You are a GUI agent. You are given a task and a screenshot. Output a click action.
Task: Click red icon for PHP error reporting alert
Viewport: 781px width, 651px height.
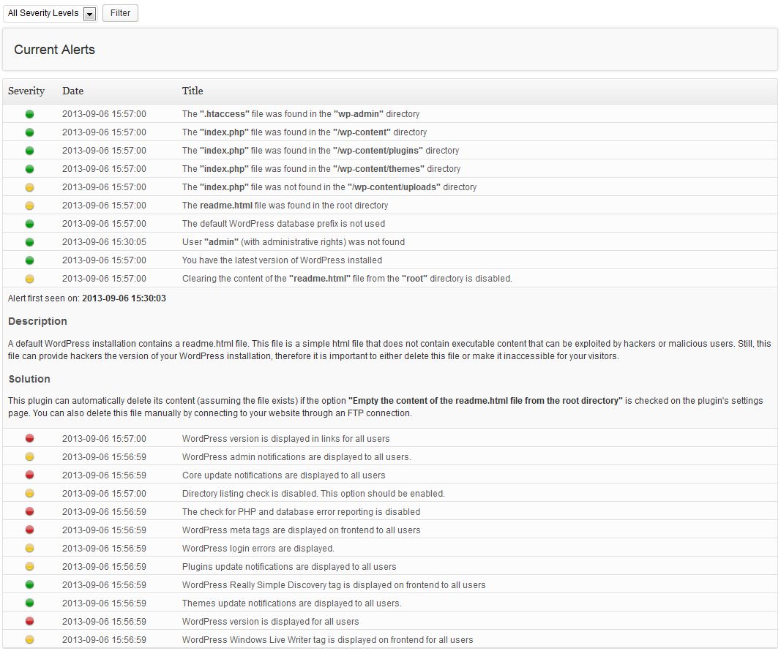coord(30,512)
